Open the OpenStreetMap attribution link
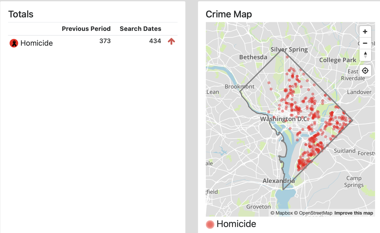The image size is (380, 233). click(x=314, y=213)
